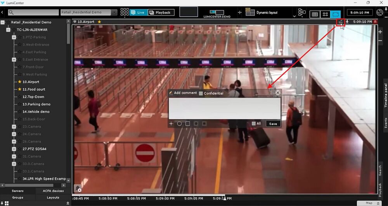This screenshot has width=388, height=206.
Task: Select the circle outline shape tool
Action: (x=179, y=124)
